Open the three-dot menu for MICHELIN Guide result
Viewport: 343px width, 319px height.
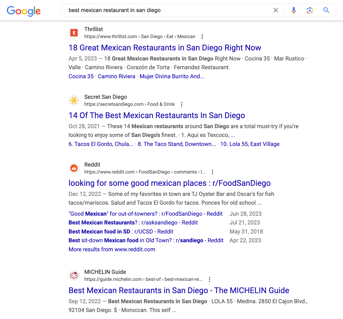pyautogui.click(x=209, y=279)
